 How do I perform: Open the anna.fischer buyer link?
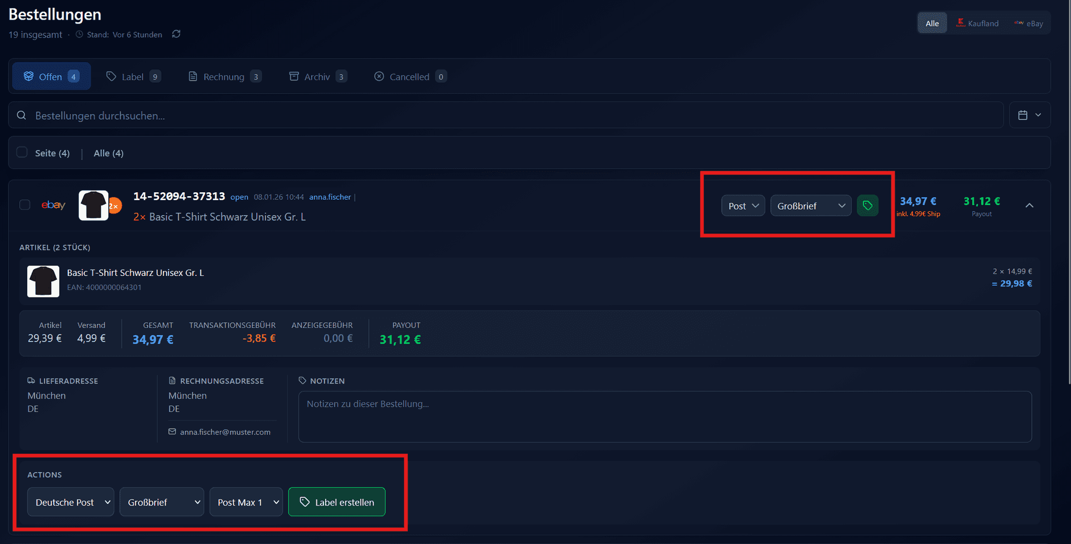point(330,197)
